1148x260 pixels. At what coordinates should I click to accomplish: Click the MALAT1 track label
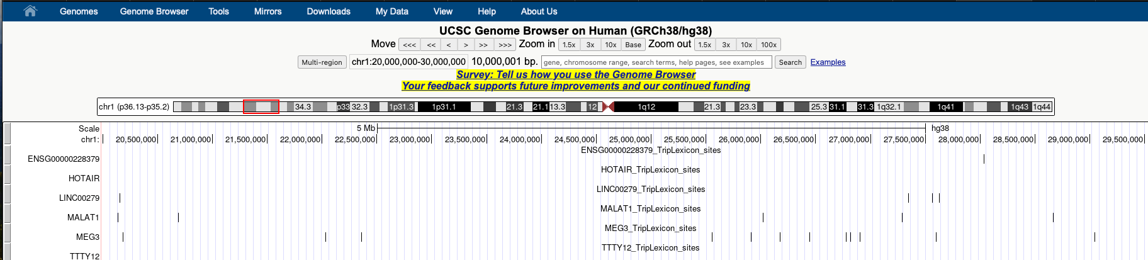point(83,217)
